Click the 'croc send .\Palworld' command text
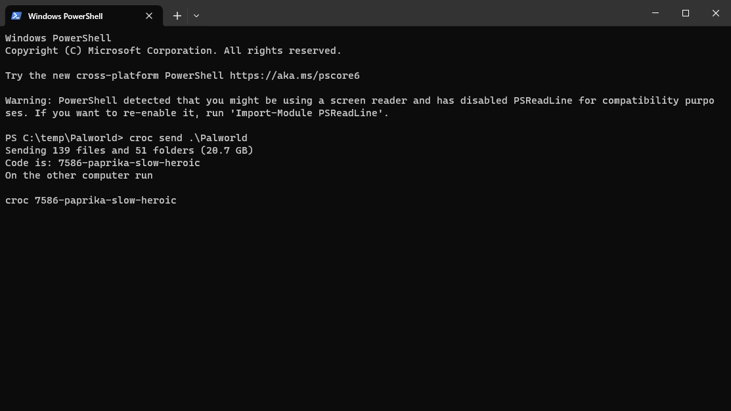This screenshot has width=731, height=411. [x=188, y=138]
